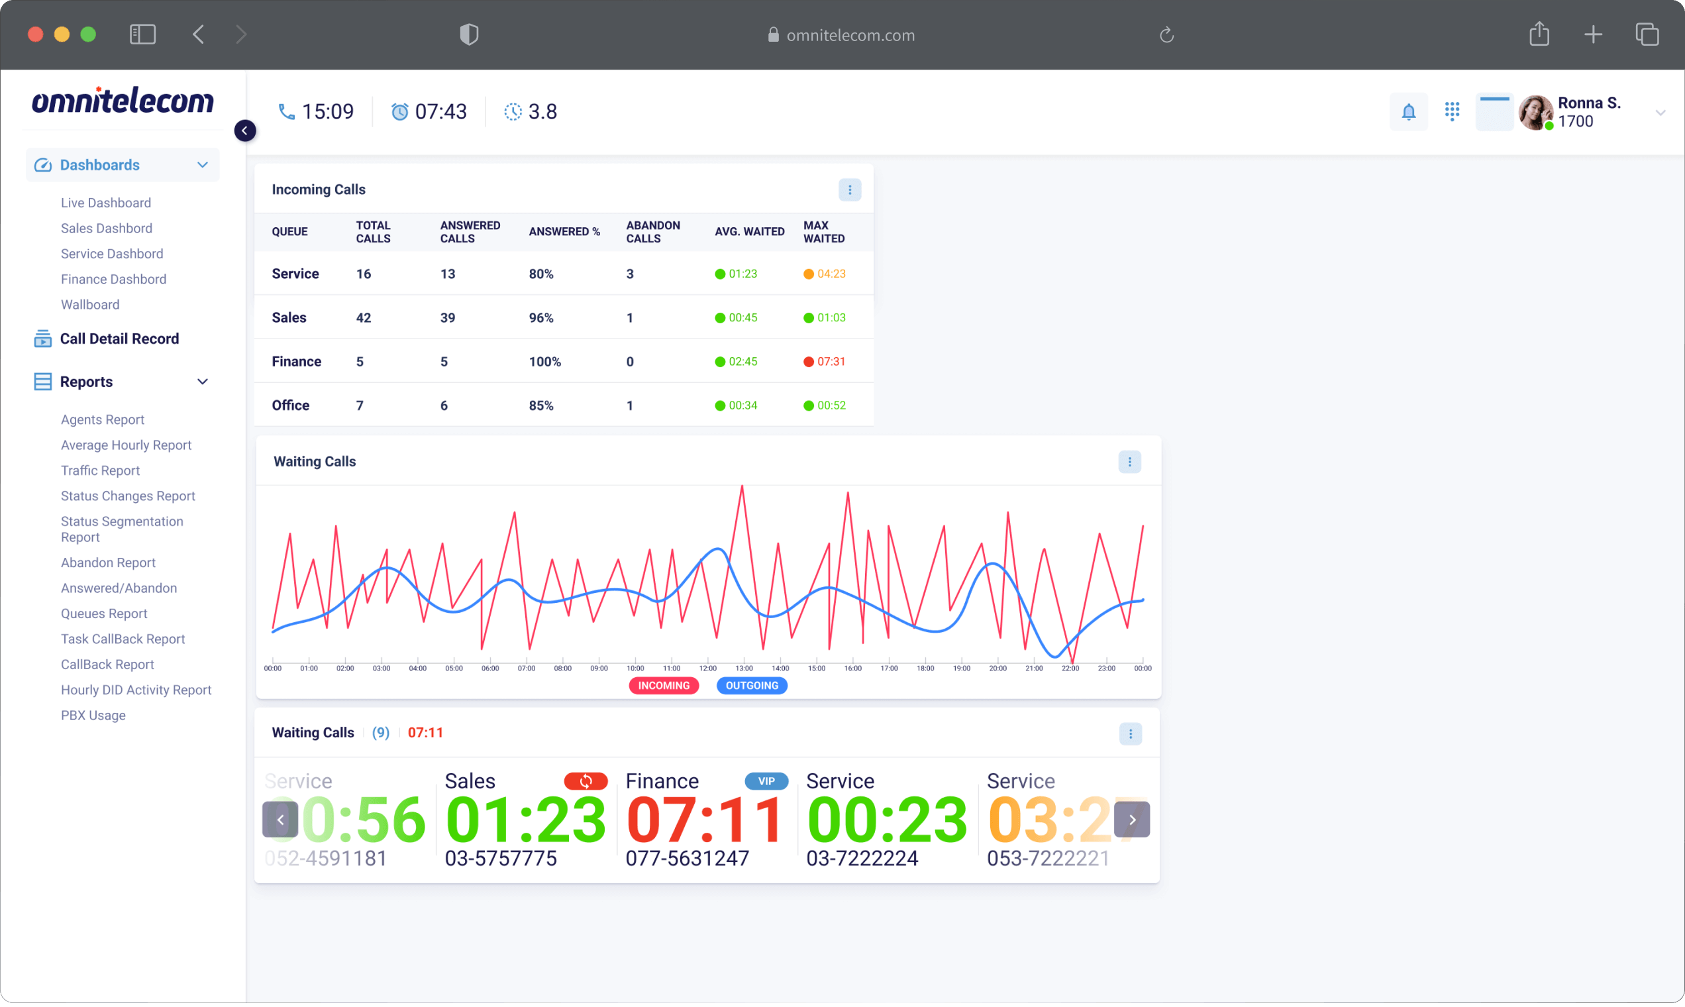
Task: Click the notifications bell icon
Action: [x=1408, y=112]
